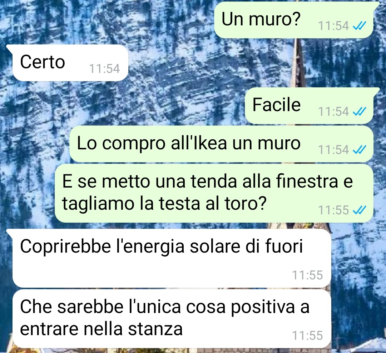Tap the timestamp of the 'Facile' message

[x=333, y=111]
